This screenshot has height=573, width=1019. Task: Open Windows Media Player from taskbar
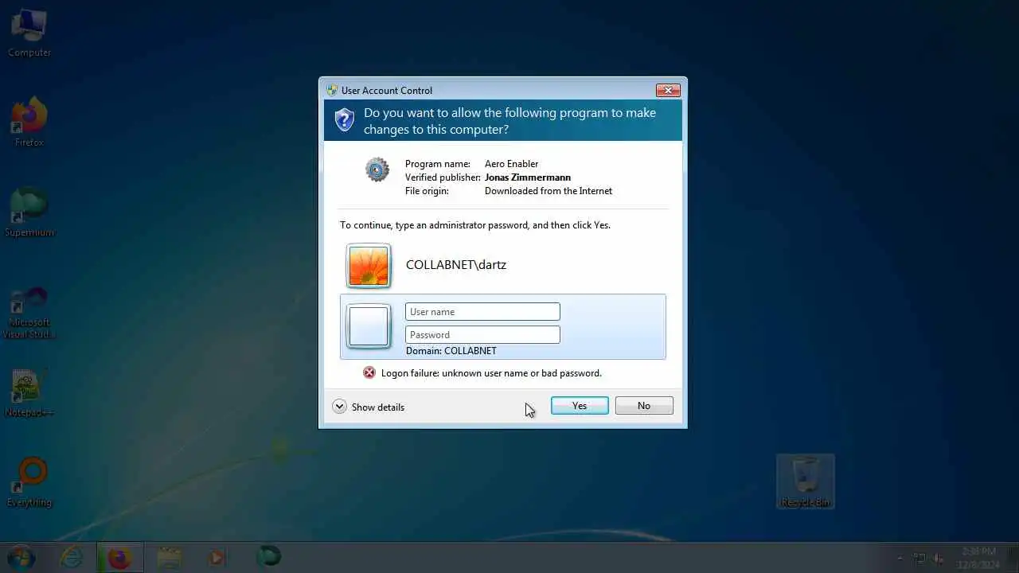click(217, 557)
